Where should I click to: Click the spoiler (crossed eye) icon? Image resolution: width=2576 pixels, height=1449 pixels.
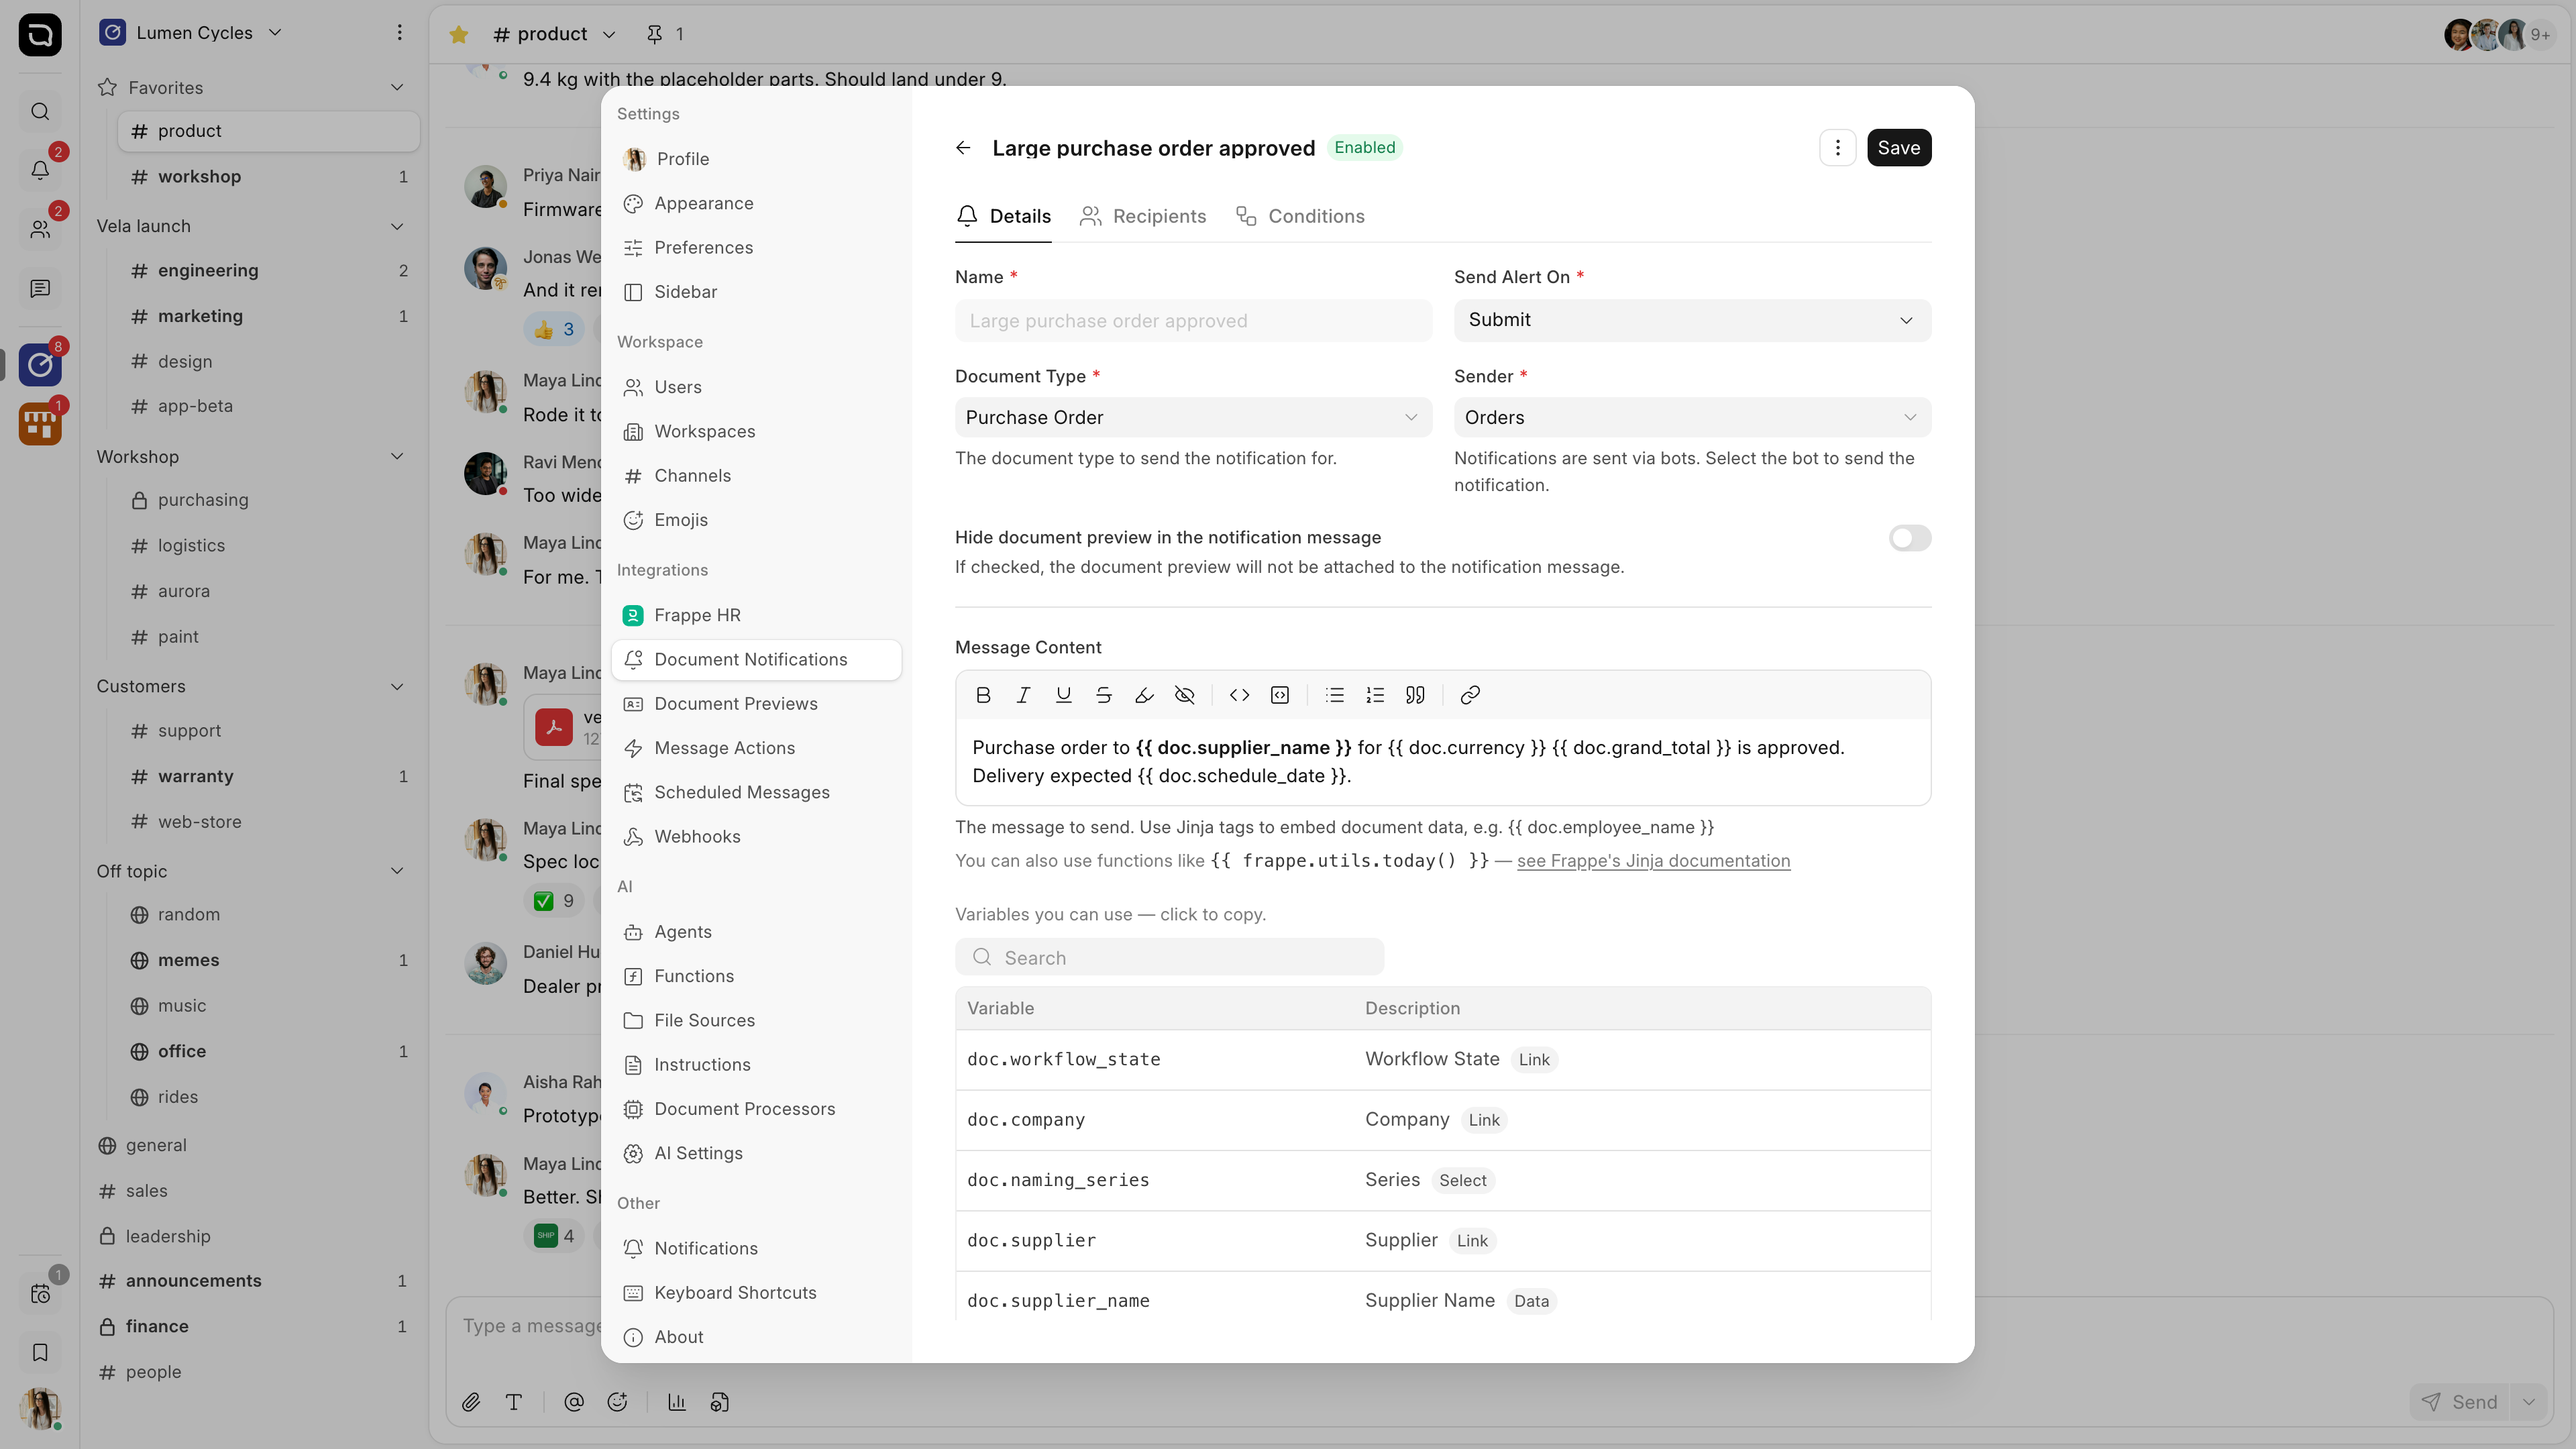point(1184,695)
